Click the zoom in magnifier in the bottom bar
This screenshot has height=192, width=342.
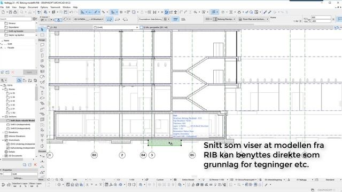[x=57, y=180]
